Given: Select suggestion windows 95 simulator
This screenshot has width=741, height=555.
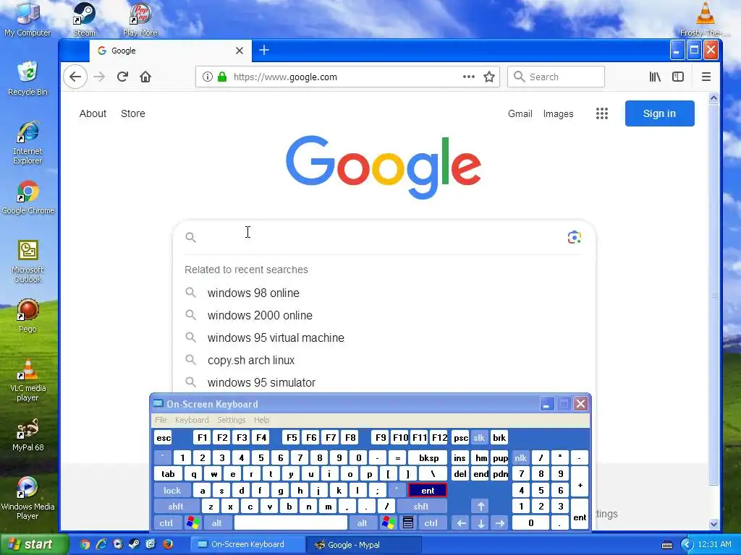Looking at the screenshot, I should tap(384, 383).
